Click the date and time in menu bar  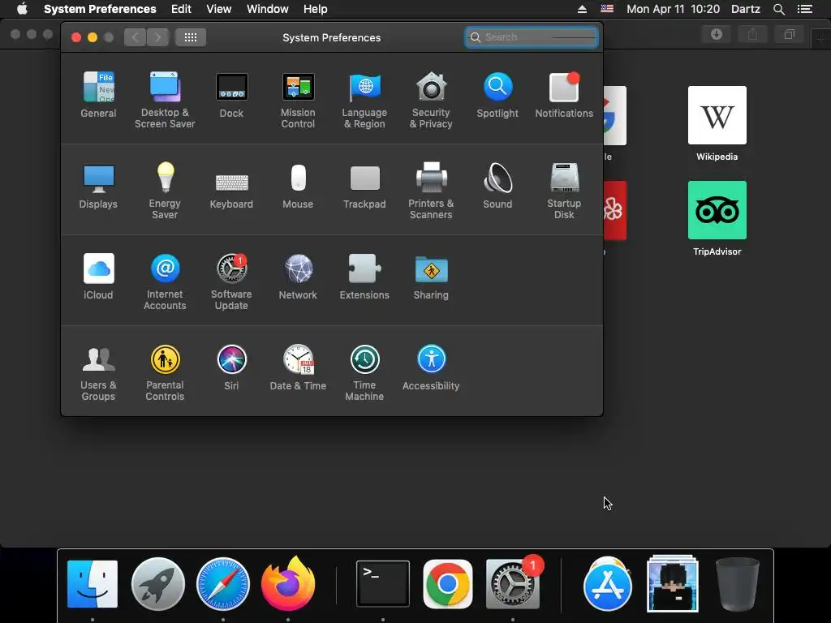pos(673,9)
